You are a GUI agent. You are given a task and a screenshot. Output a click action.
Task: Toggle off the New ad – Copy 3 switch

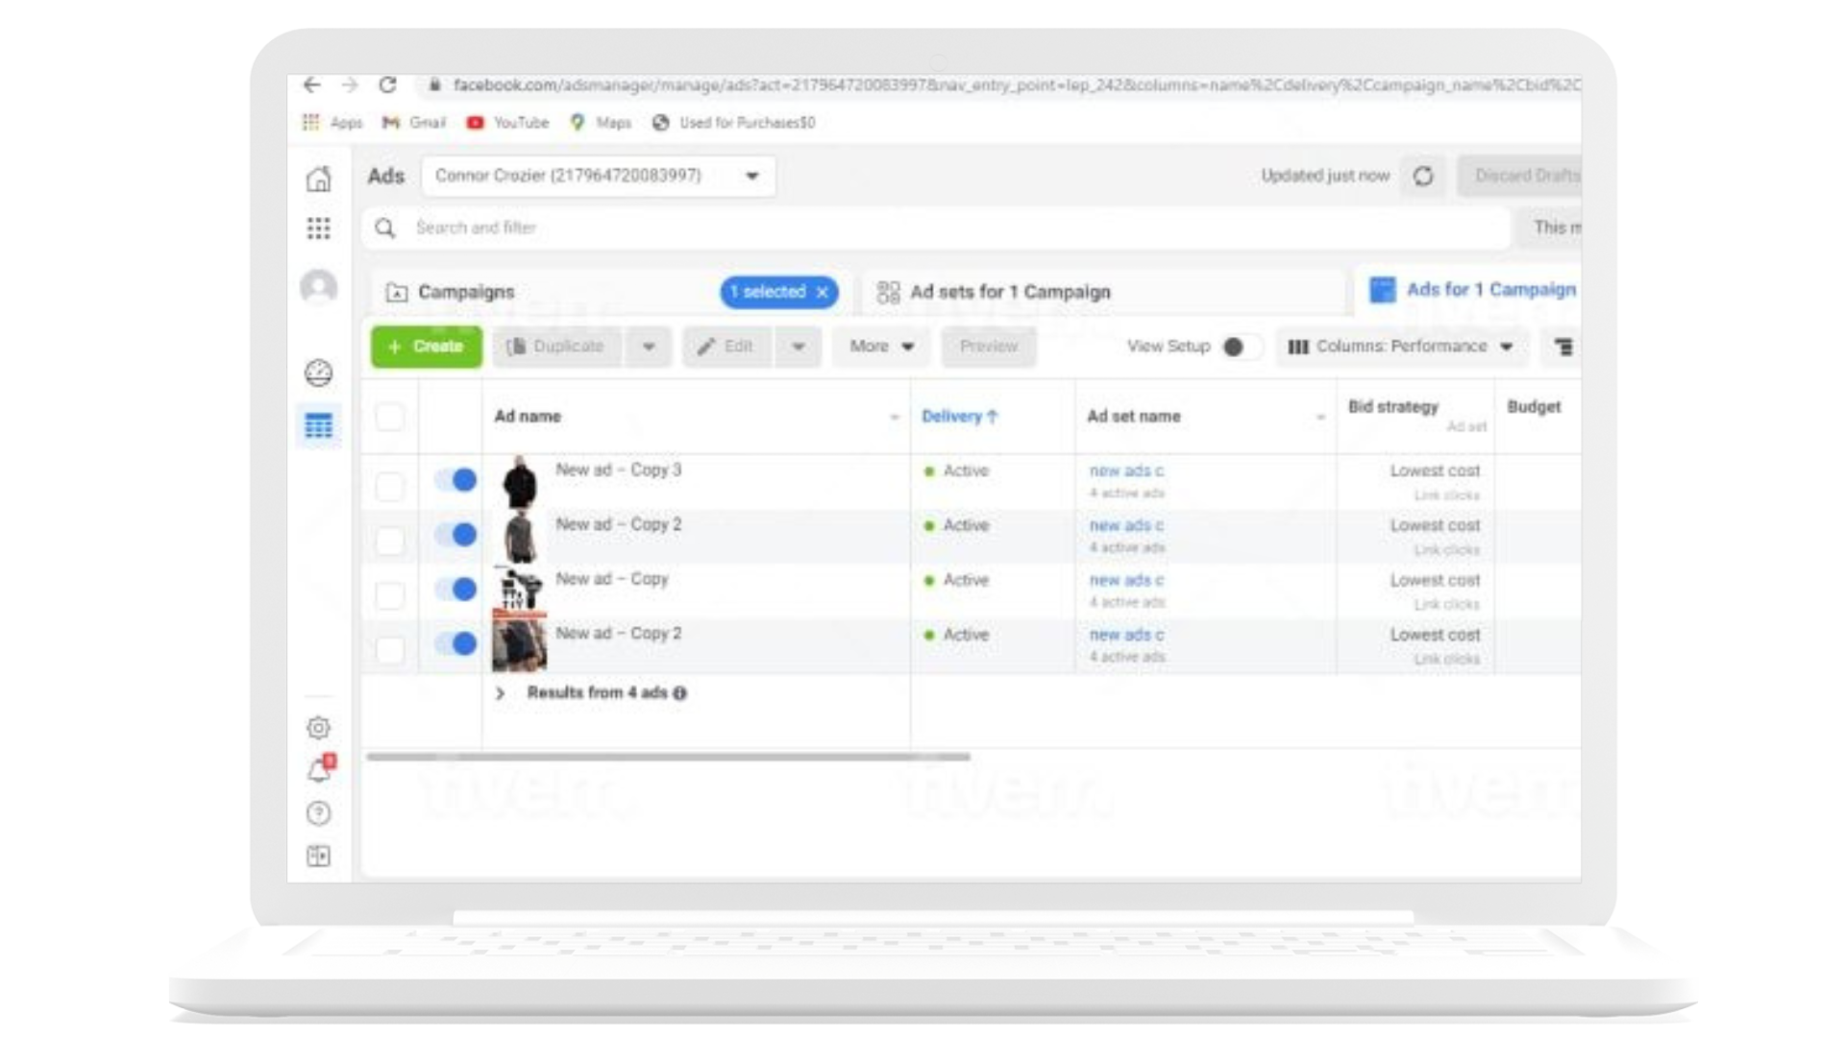455,480
